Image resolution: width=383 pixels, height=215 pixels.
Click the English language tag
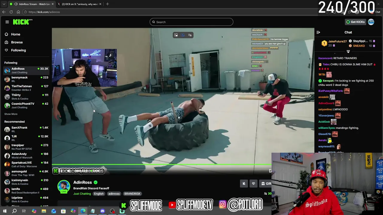[x=99, y=194]
